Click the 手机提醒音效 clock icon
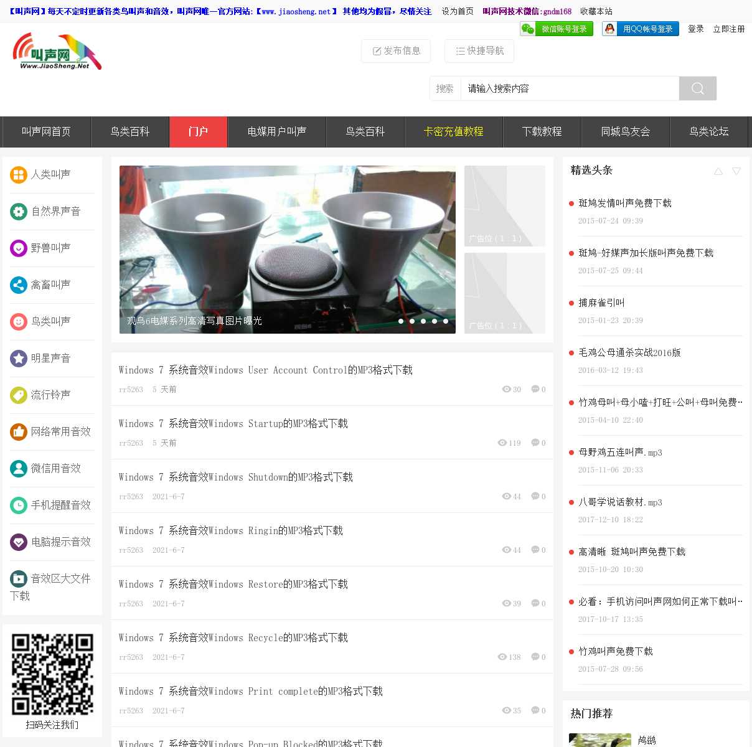The height and width of the screenshot is (747, 752). (19, 505)
